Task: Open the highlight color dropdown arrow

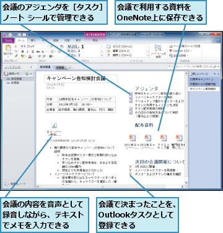Action: [x=26, y=56]
